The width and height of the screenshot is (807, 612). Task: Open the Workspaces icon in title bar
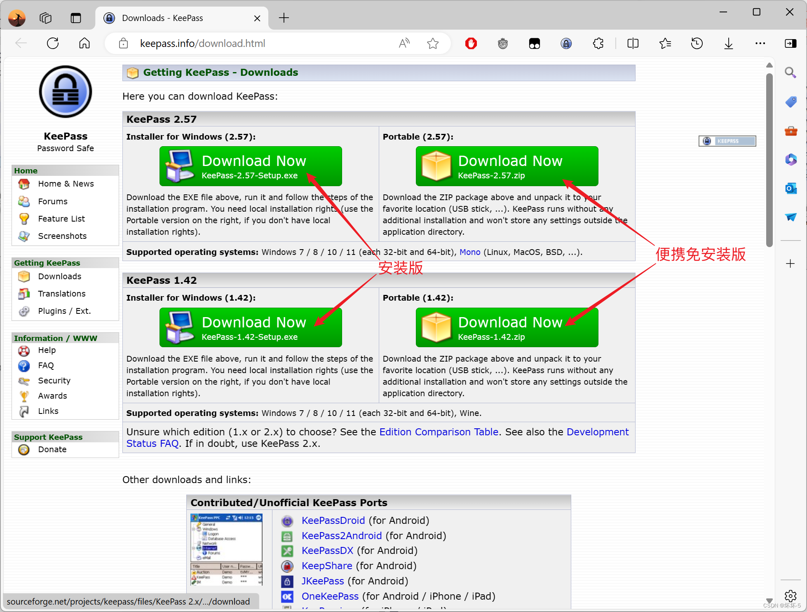[x=45, y=18]
